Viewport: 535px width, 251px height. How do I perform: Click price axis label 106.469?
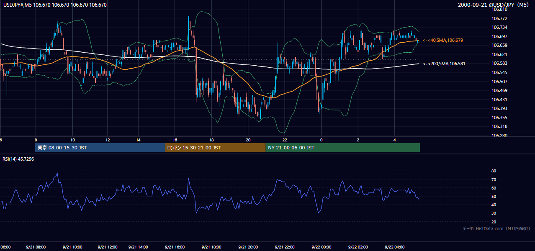click(499, 90)
